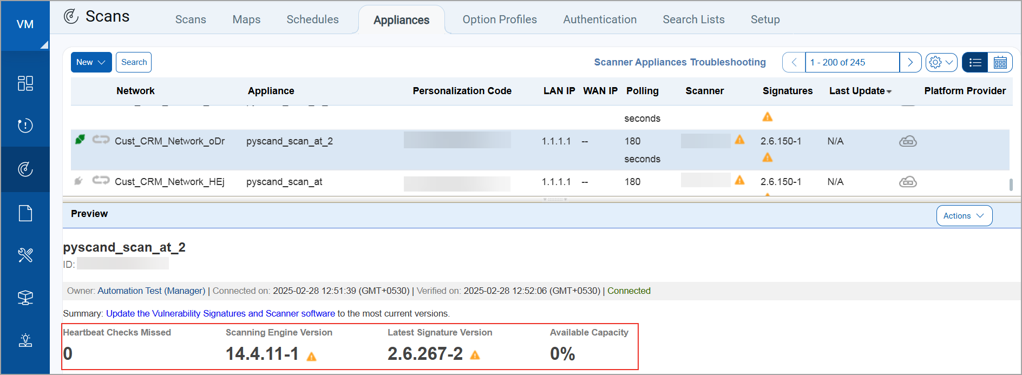Click the lightbulb knowledge icon in sidebar

(25, 340)
